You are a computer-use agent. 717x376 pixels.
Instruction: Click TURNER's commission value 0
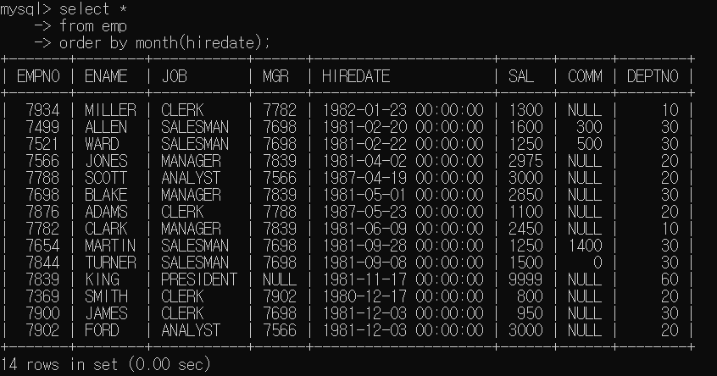[597, 263]
